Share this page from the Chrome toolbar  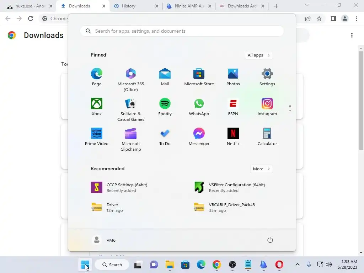pyautogui.click(x=308, y=18)
